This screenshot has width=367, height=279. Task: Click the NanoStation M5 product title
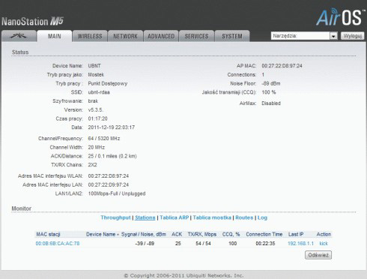pos(32,21)
